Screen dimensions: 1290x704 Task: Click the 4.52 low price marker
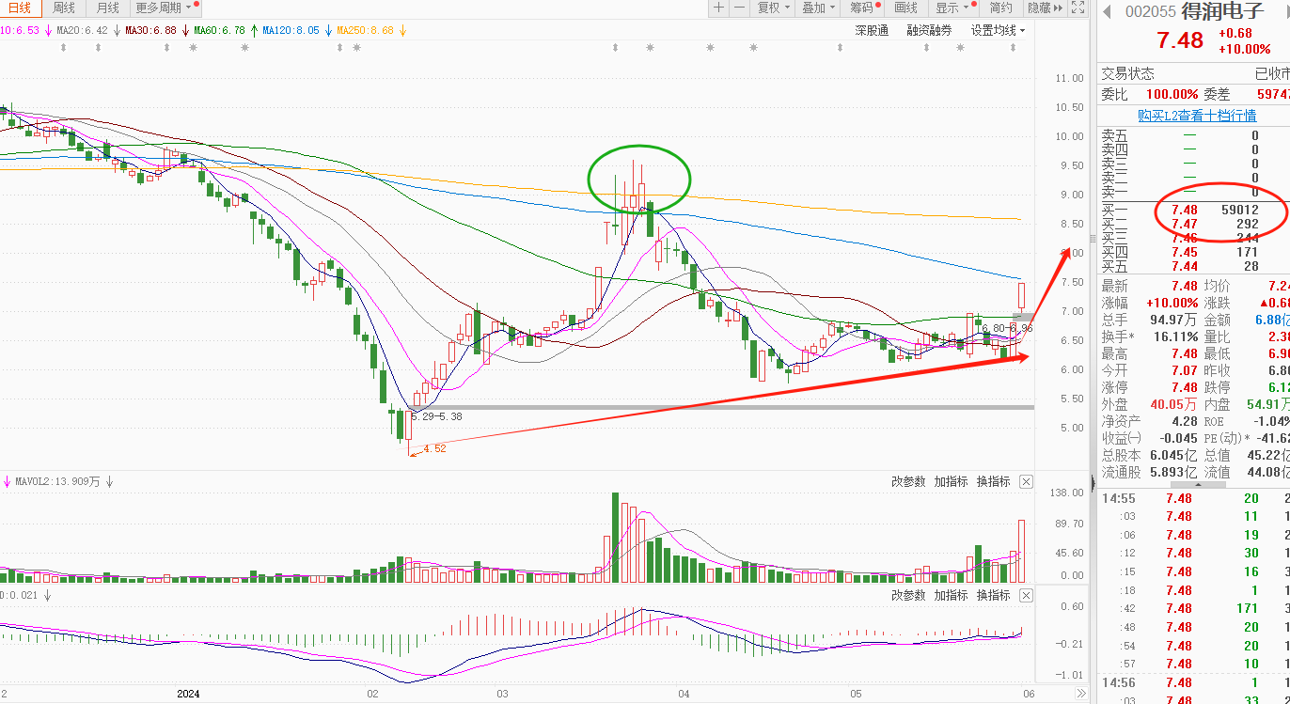[x=434, y=449]
